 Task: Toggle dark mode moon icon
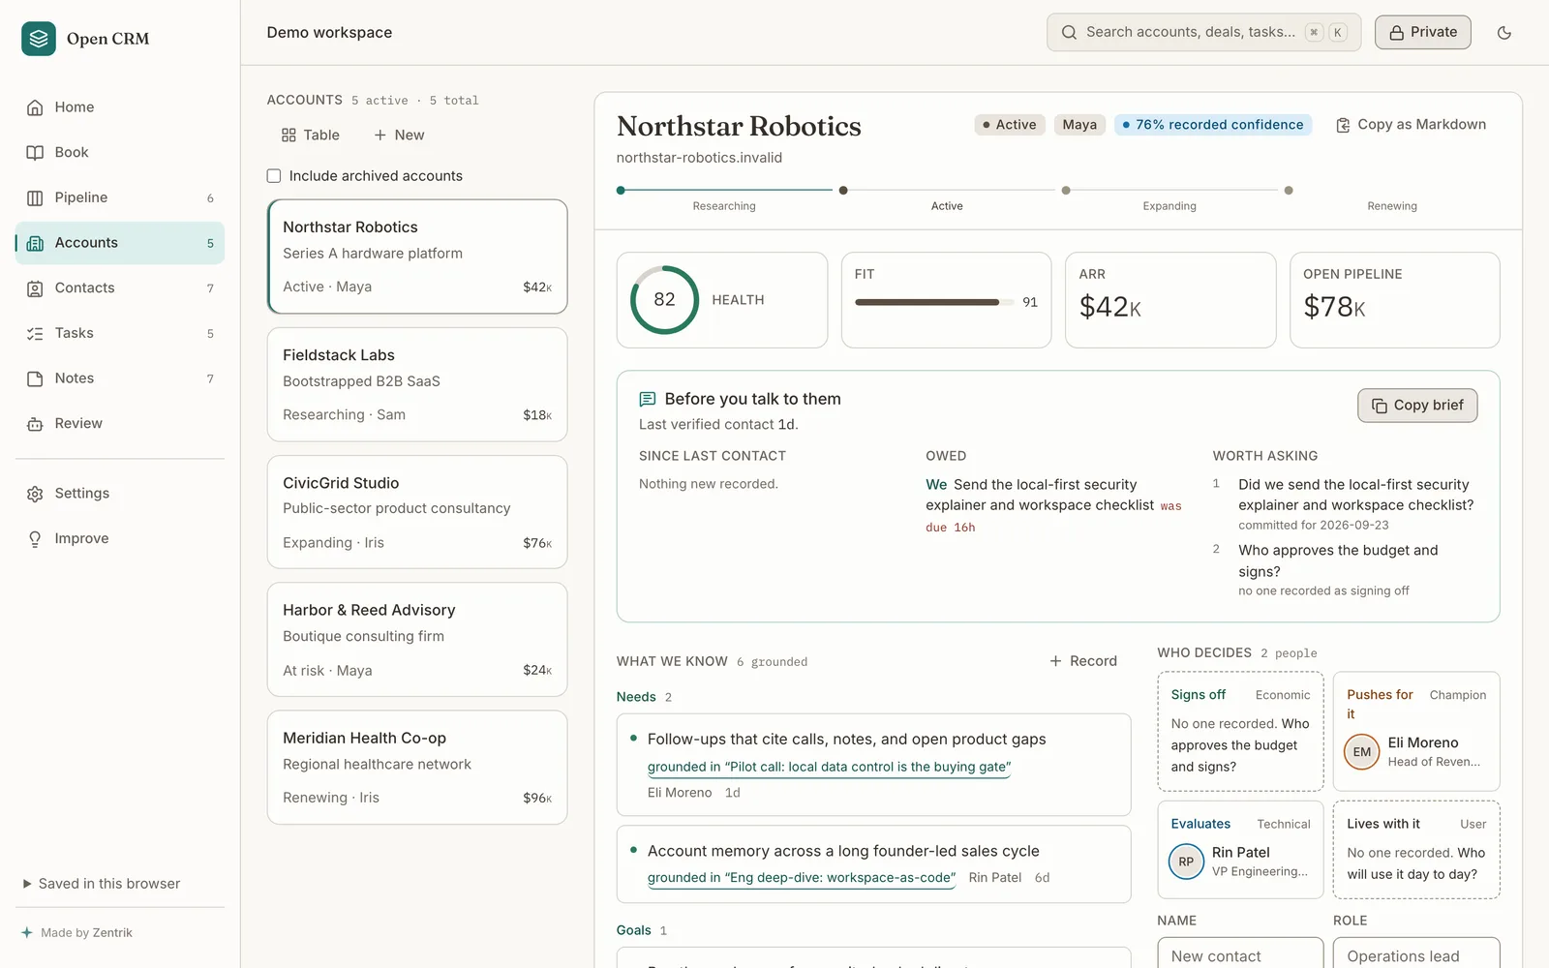pyautogui.click(x=1504, y=33)
